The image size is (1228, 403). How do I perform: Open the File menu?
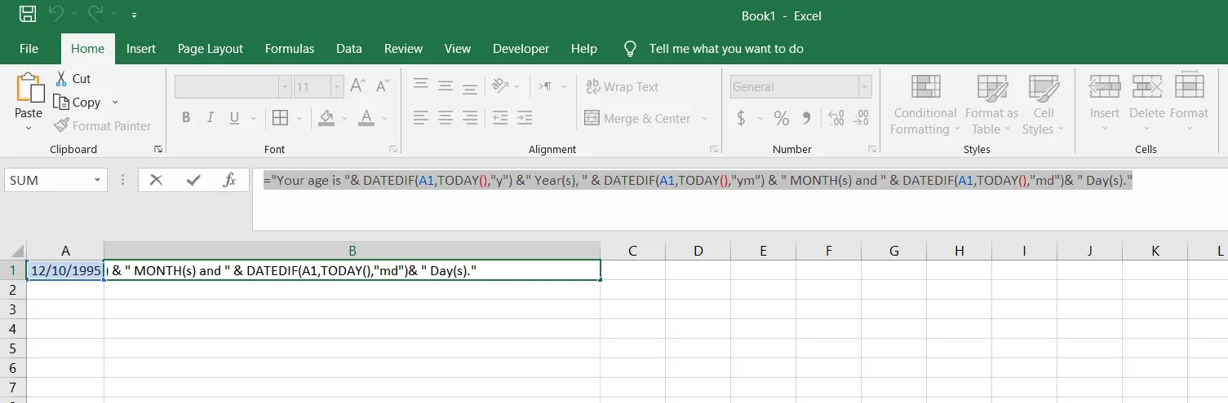click(x=29, y=49)
